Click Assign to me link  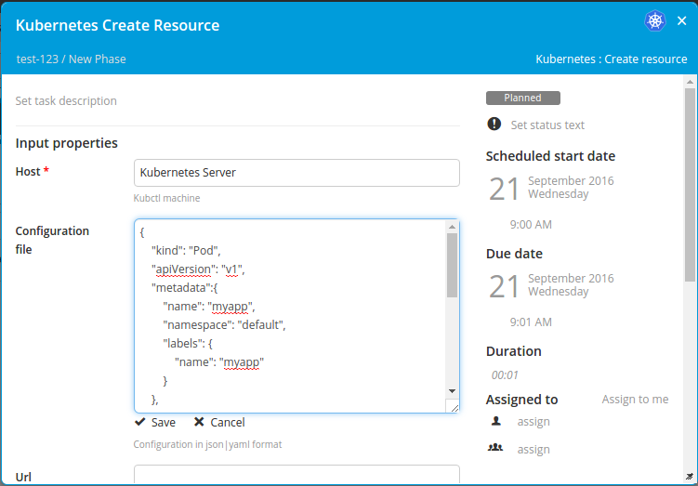coord(635,399)
